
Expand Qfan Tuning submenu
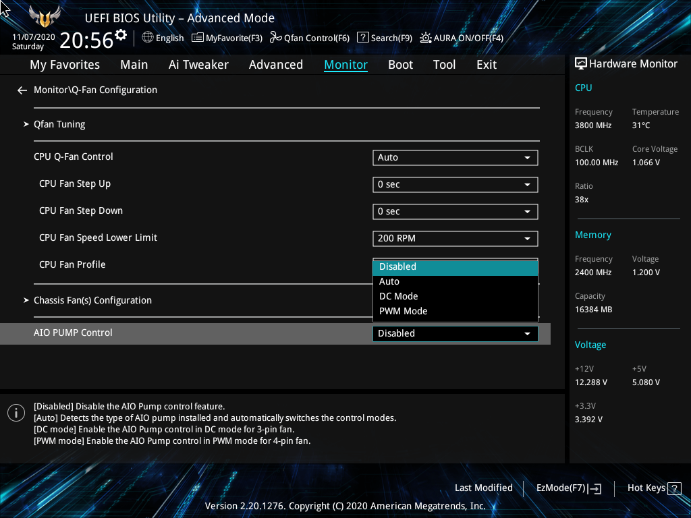59,124
